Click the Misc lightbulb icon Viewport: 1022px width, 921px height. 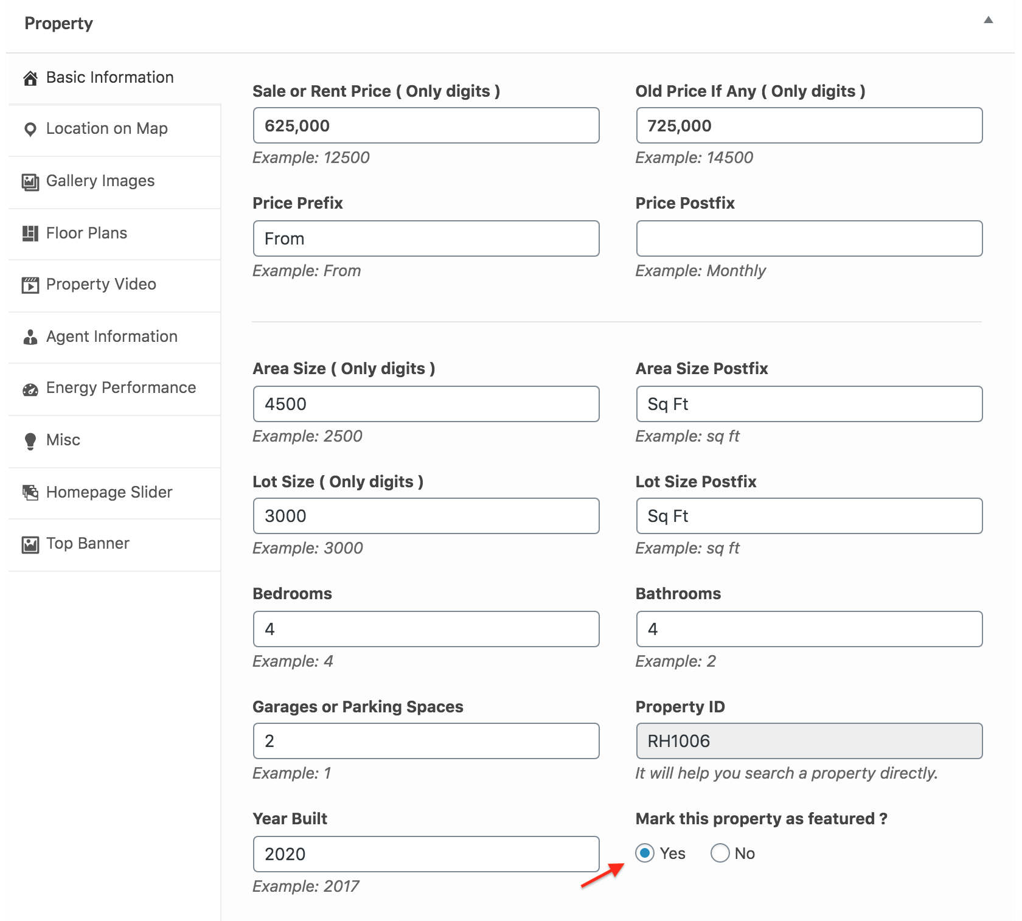[30, 441]
